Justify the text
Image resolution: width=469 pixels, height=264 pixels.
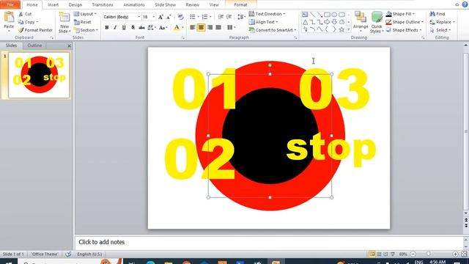click(218, 28)
